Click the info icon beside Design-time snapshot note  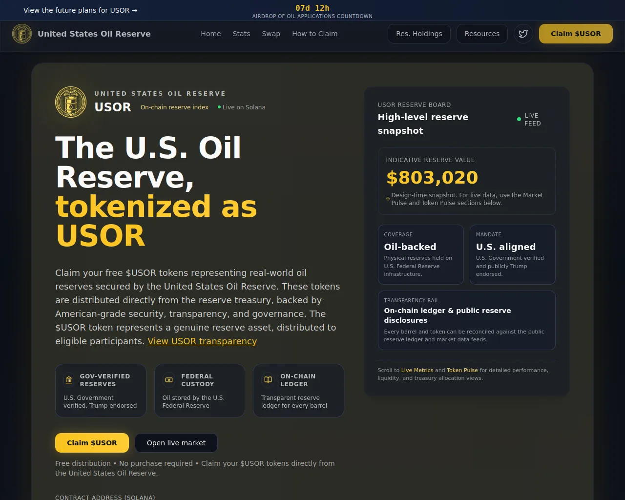point(388,199)
